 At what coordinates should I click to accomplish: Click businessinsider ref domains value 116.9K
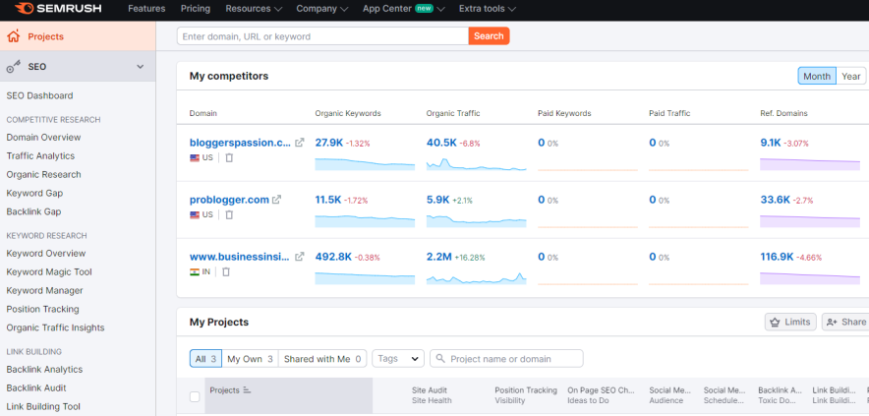coord(779,257)
